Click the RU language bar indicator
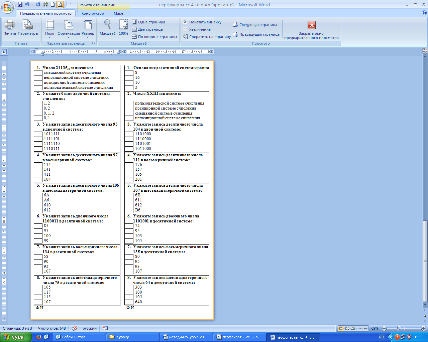 click(x=382, y=337)
